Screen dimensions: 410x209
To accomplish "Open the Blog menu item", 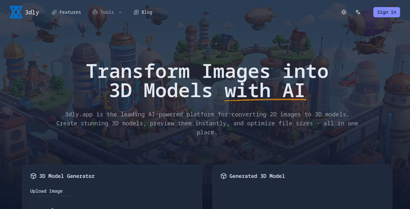I will [147, 12].
